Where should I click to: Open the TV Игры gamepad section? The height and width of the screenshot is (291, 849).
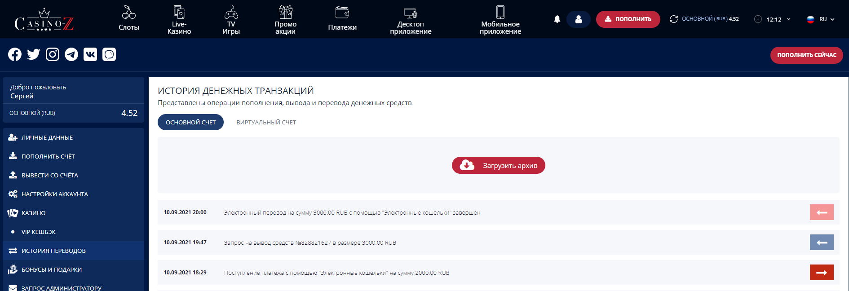(231, 20)
